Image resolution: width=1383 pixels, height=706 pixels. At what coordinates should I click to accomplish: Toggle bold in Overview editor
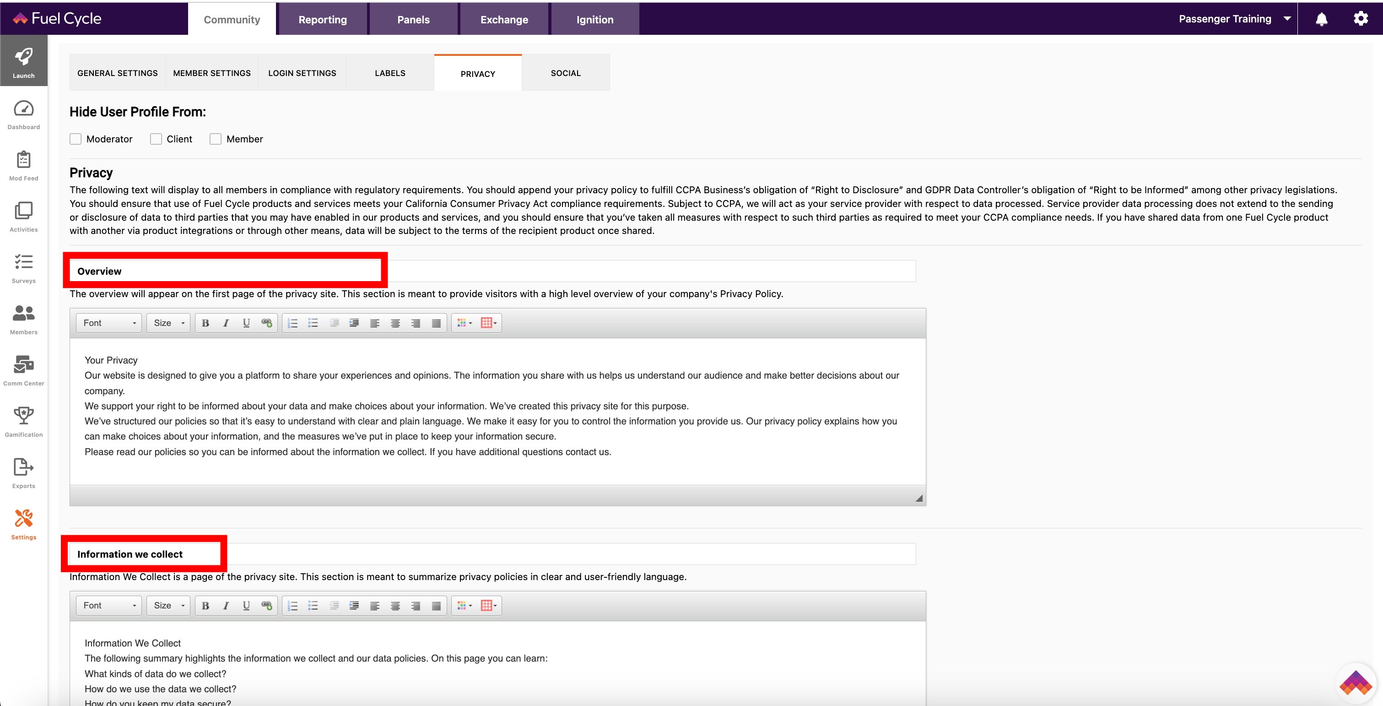(205, 323)
